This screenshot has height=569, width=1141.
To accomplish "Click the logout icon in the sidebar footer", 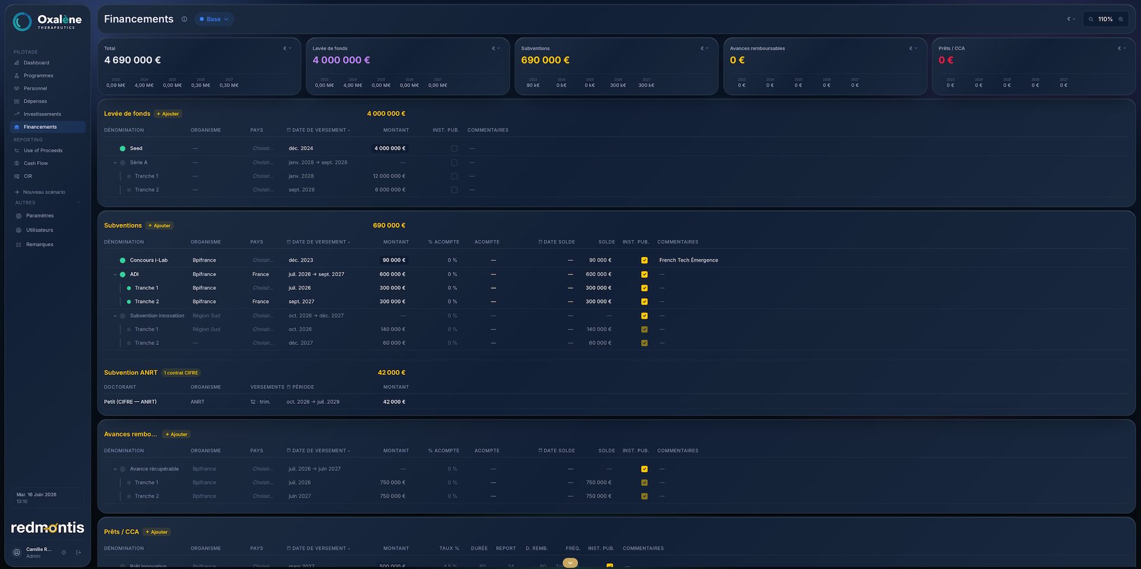I will [x=78, y=552].
